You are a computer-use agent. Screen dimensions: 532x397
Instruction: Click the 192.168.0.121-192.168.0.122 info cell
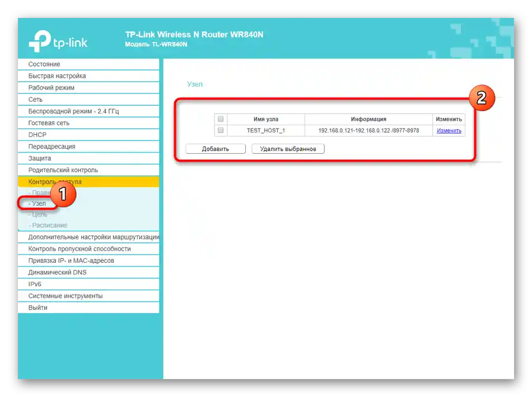pyautogui.click(x=368, y=130)
